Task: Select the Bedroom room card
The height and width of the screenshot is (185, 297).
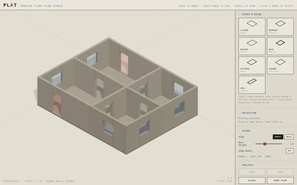Action: [x=280, y=27]
